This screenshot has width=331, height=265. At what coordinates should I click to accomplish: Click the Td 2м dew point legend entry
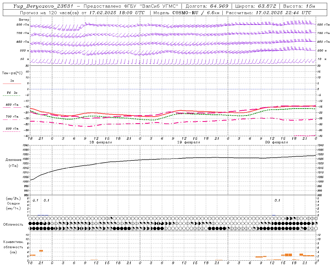pos(12,93)
